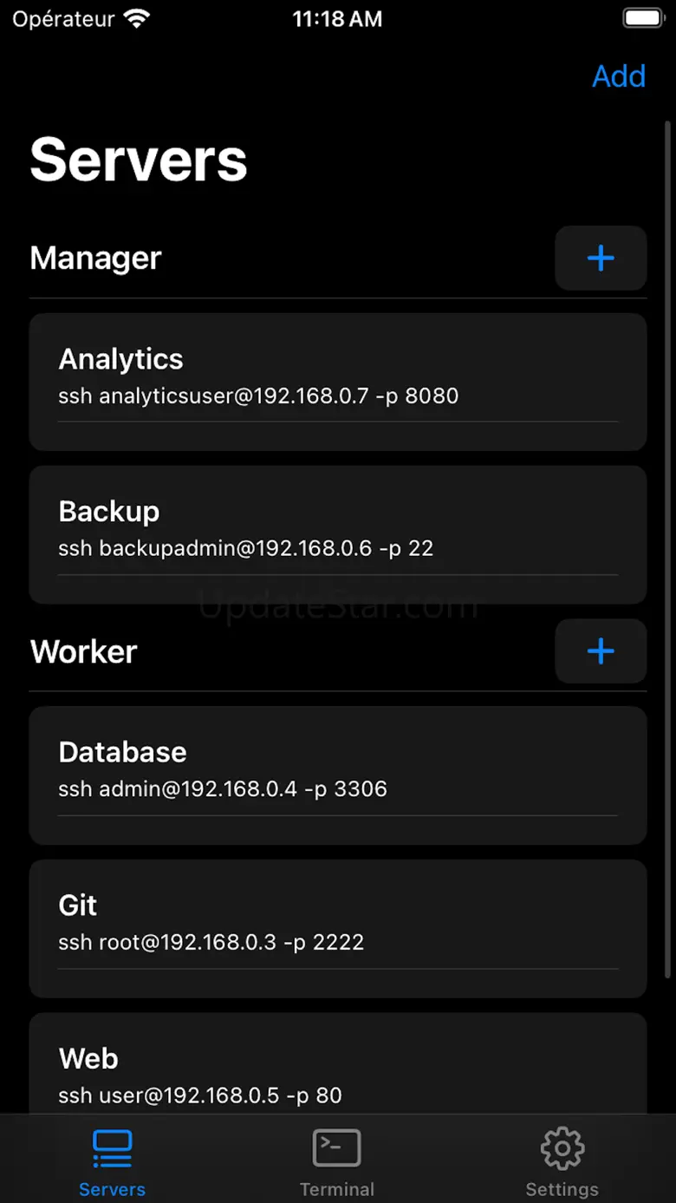The width and height of the screenshot is (676, 1203).
Task: Tap the Worker section header
Action: 84,651
